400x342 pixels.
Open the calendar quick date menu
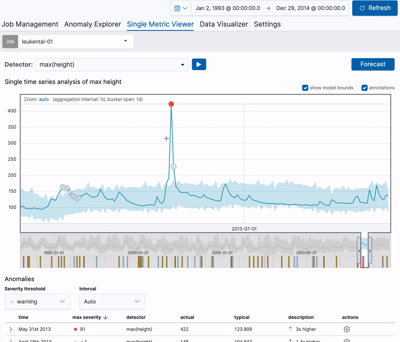[x=180, y=8]
